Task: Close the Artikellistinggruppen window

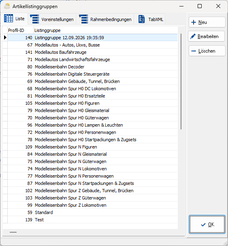Action: (218, 6)
